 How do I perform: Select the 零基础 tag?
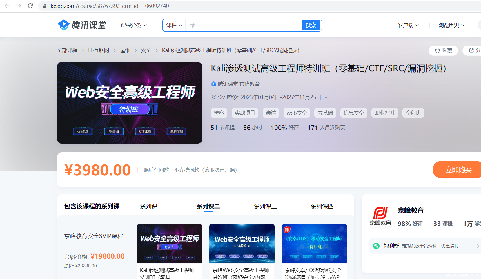click(325, 113)
